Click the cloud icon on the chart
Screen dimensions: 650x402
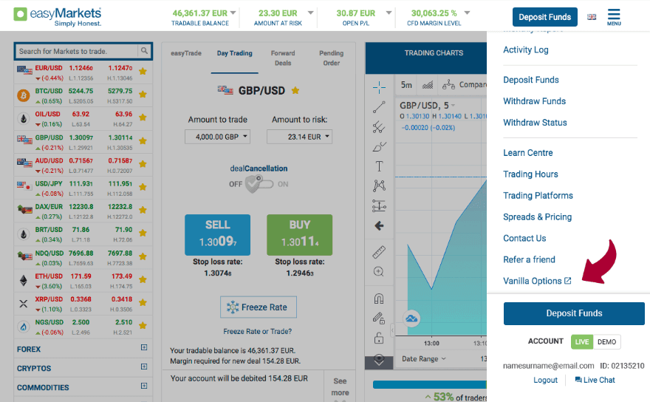[x=411, y=318]
